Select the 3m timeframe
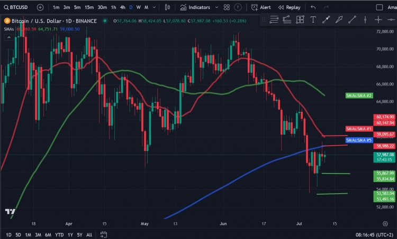Image resolution: width=397 pixels, height=239 pixels. tap(67, 7)
